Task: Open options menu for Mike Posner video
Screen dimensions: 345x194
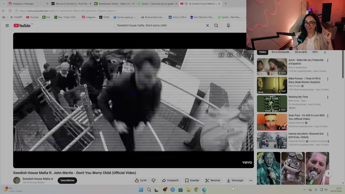Action: (328, 79)
